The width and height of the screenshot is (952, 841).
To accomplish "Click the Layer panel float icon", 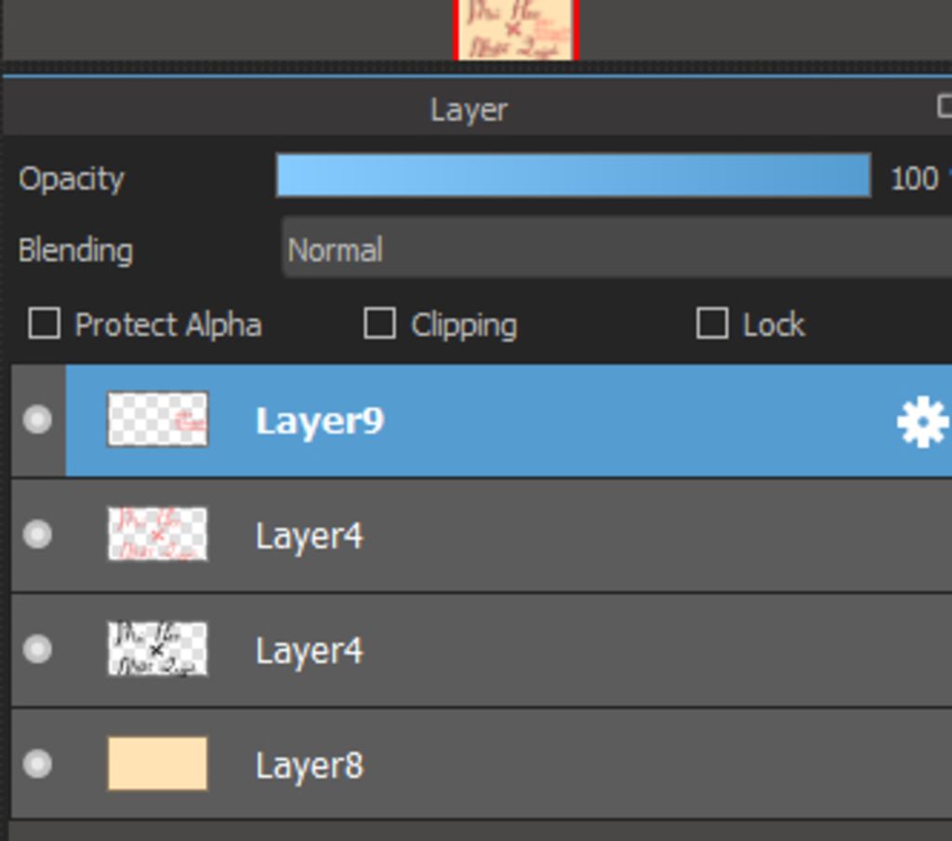I will click(945, 106).
